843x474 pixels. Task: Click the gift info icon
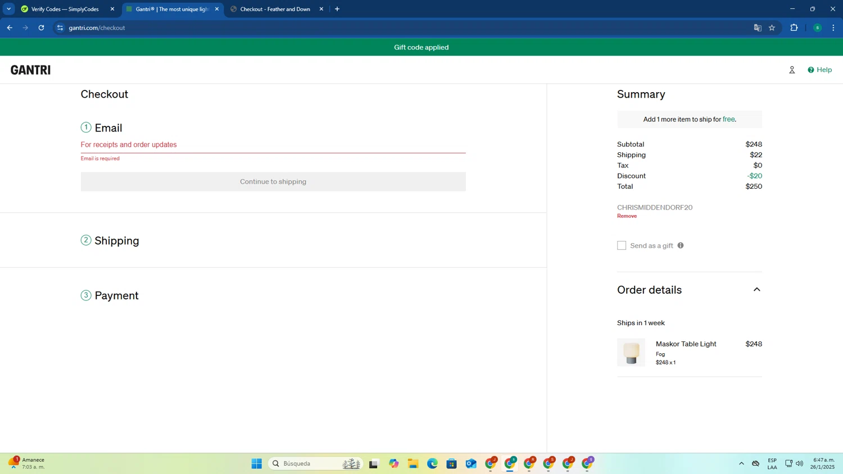pos(681,245)
